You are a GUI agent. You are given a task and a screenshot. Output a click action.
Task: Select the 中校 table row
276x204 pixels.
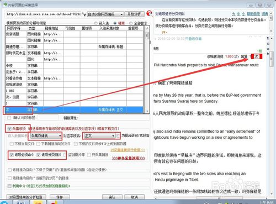pos(74,66)
